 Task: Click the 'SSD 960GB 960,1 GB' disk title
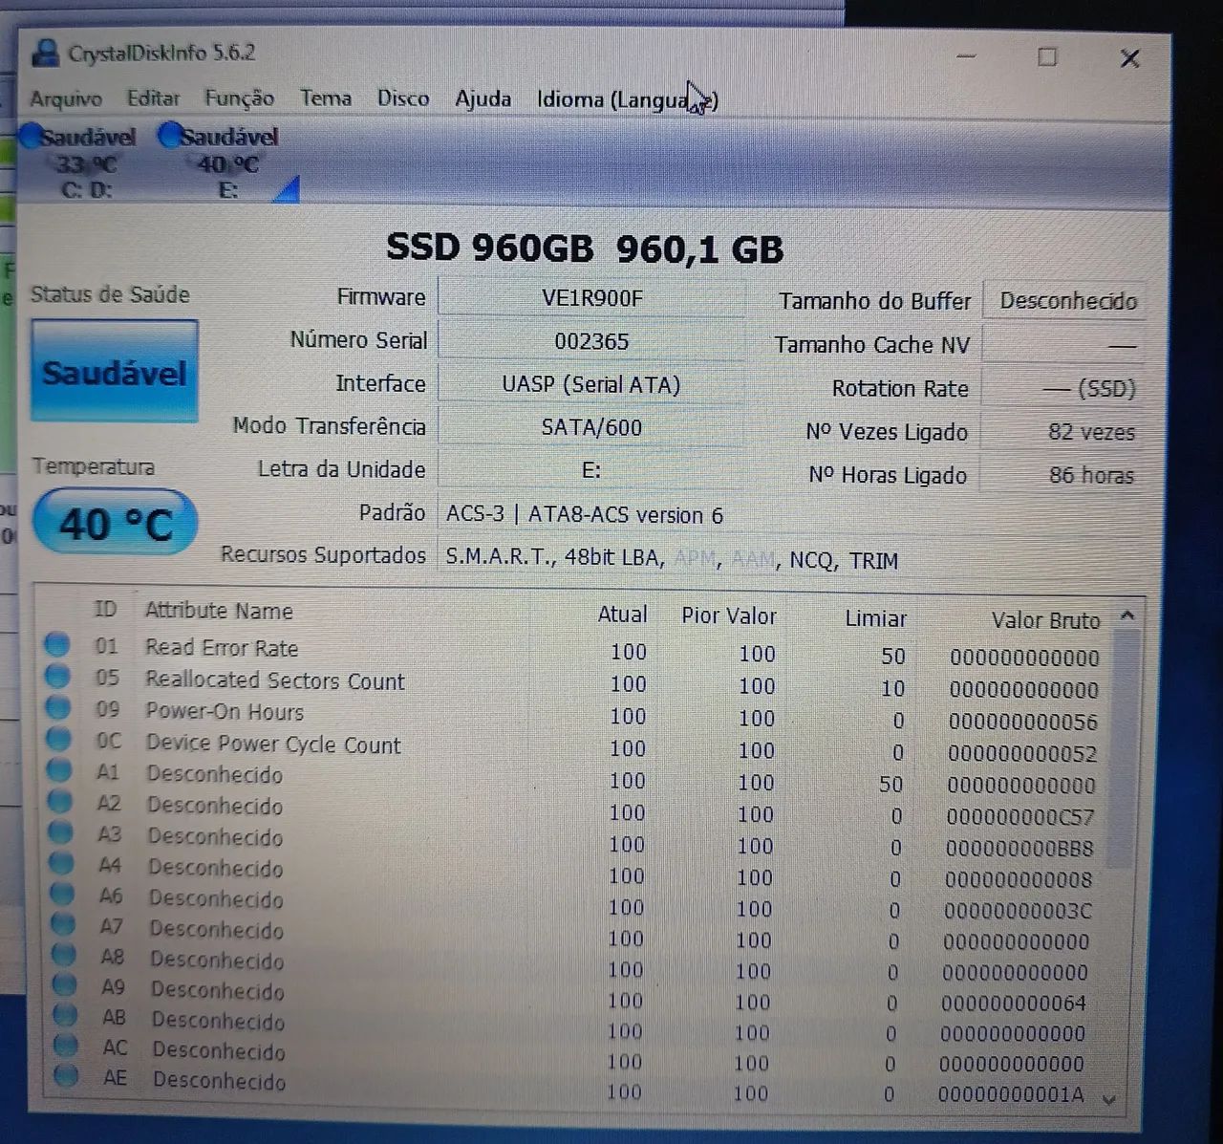point(585,248)
